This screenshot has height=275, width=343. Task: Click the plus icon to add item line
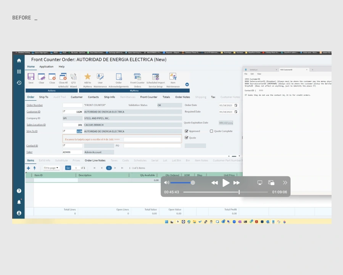28,168
